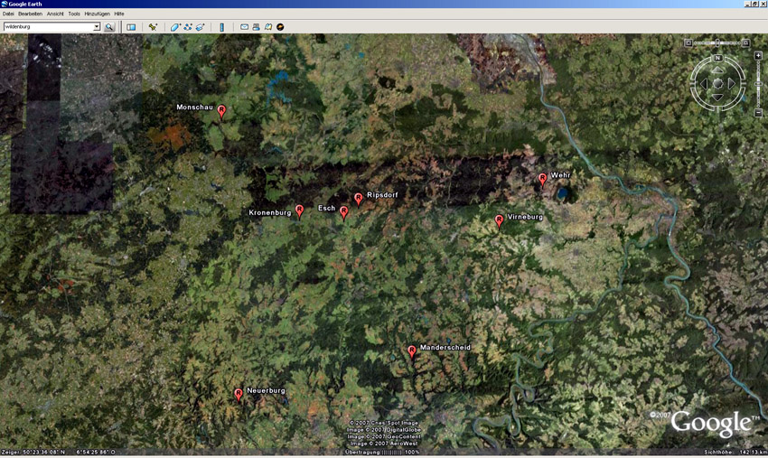Open the Hilfe menu
768x458 pixels.
tap(119, 14)
